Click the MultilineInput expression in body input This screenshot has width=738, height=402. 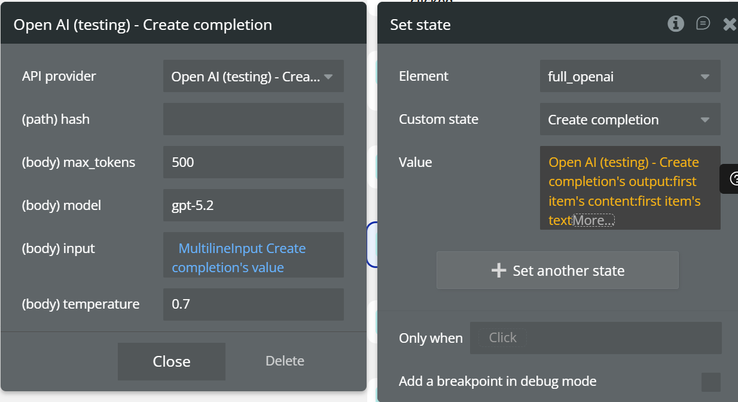[242, 258]
